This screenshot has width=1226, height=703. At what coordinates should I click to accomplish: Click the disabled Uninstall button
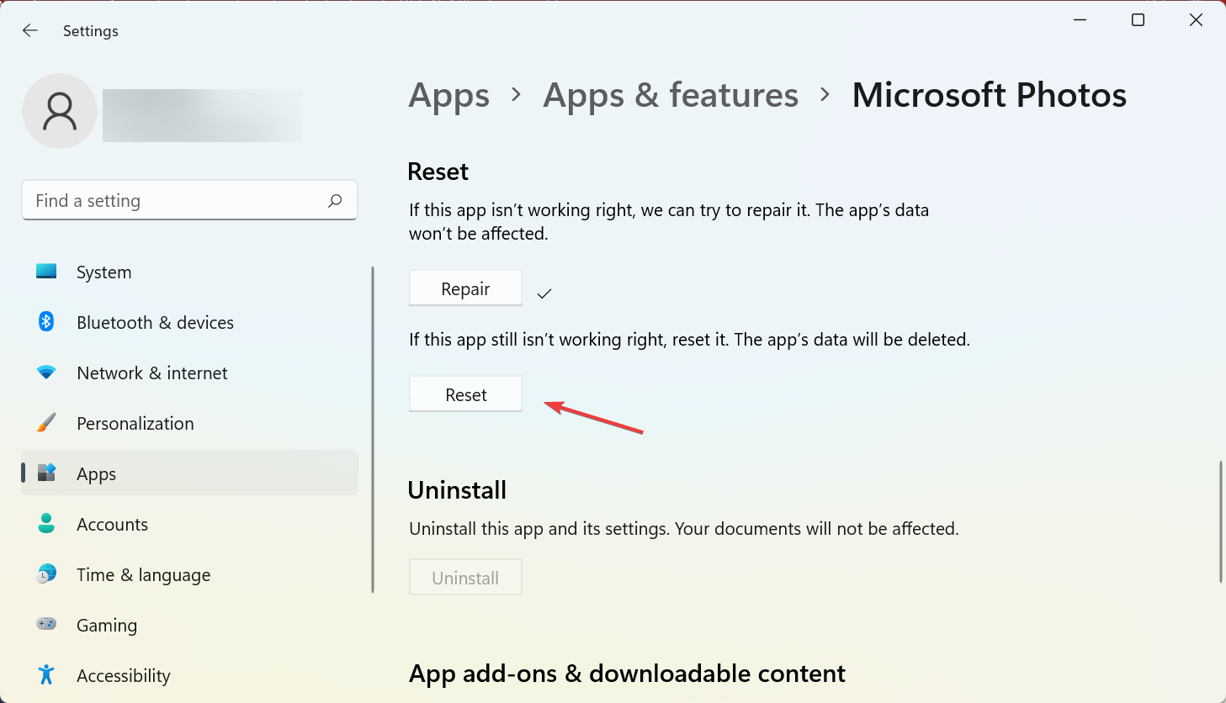coord(465,578)
